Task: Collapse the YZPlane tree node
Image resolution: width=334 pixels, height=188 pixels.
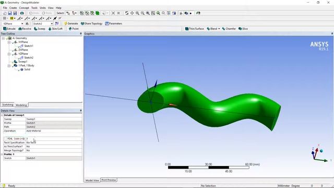Action: click(x=9, y=54)
